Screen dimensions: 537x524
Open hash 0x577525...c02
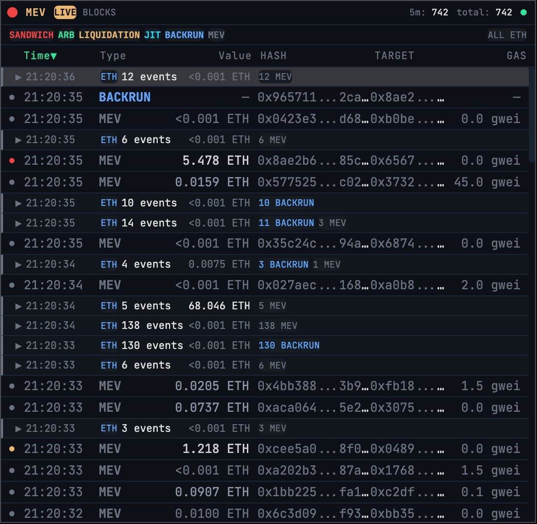[313, 182]
